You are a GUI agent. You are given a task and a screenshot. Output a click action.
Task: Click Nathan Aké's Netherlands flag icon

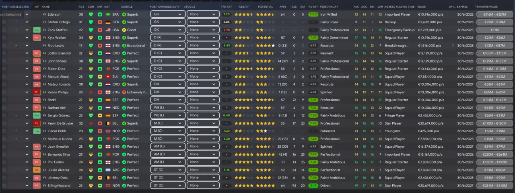pyautogui.click(x=108, y=108)
